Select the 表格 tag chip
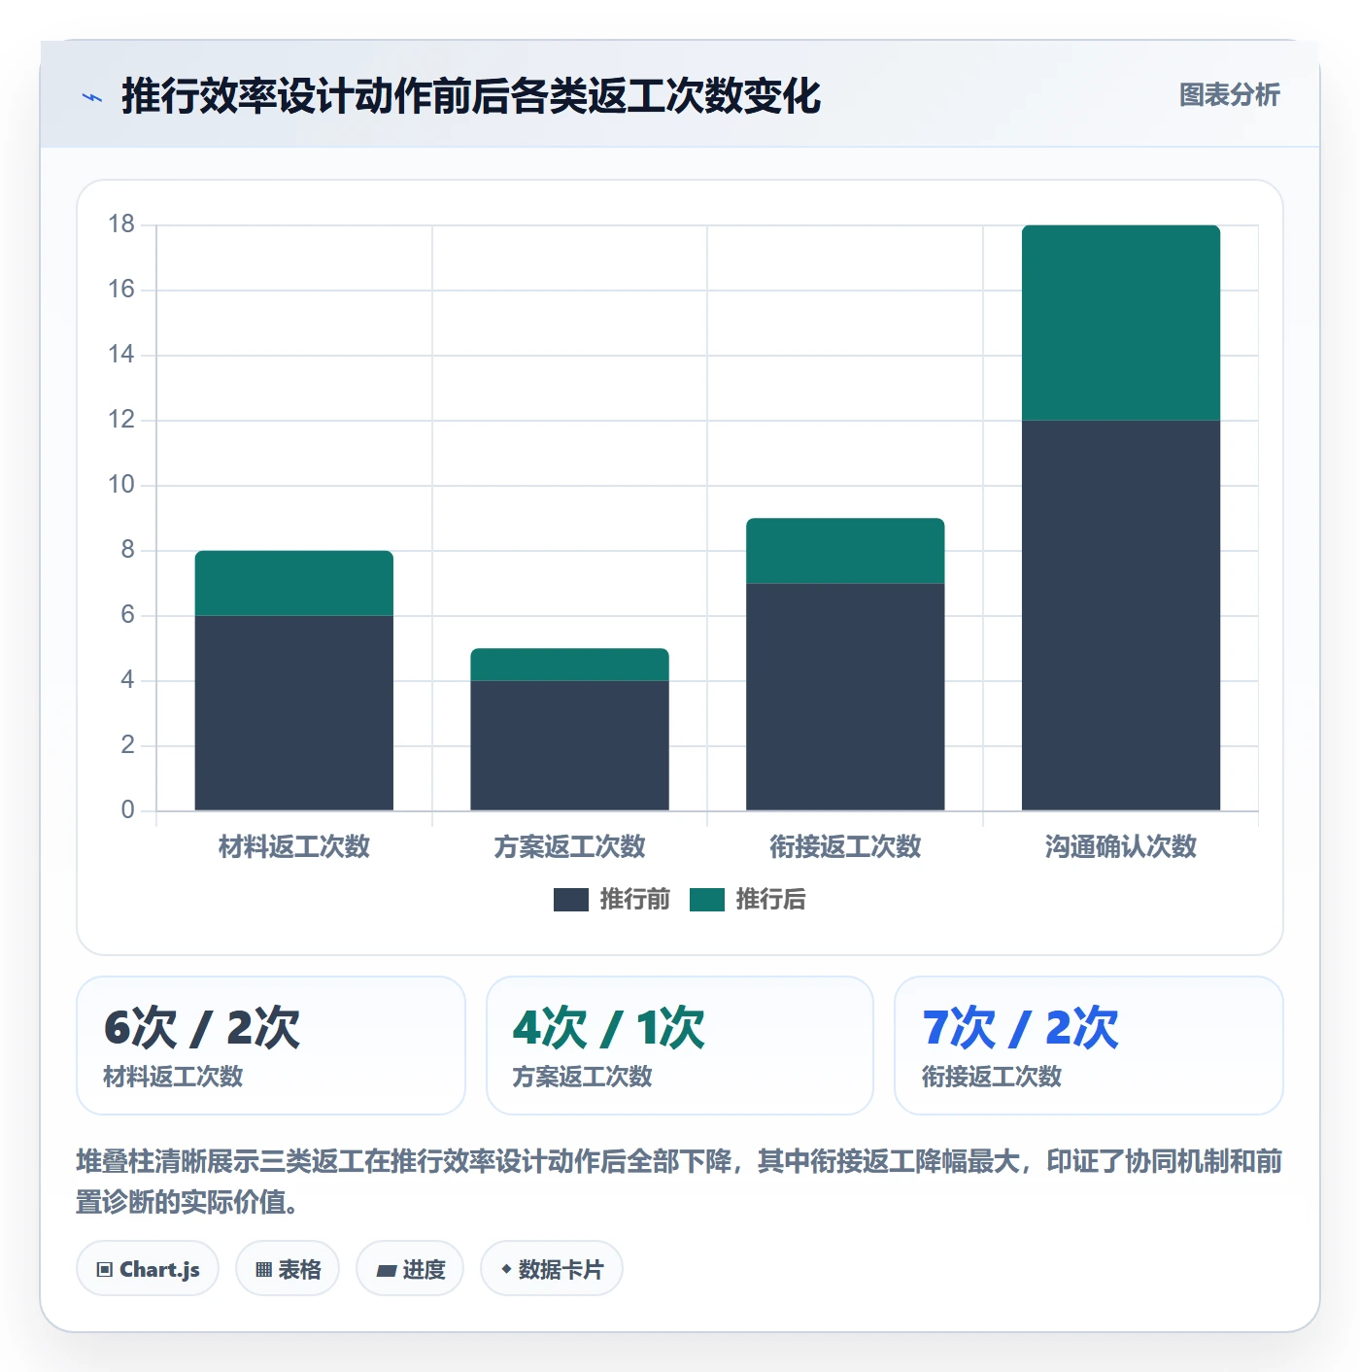Viewport: 1360px width, 1372px height. 288,1269
